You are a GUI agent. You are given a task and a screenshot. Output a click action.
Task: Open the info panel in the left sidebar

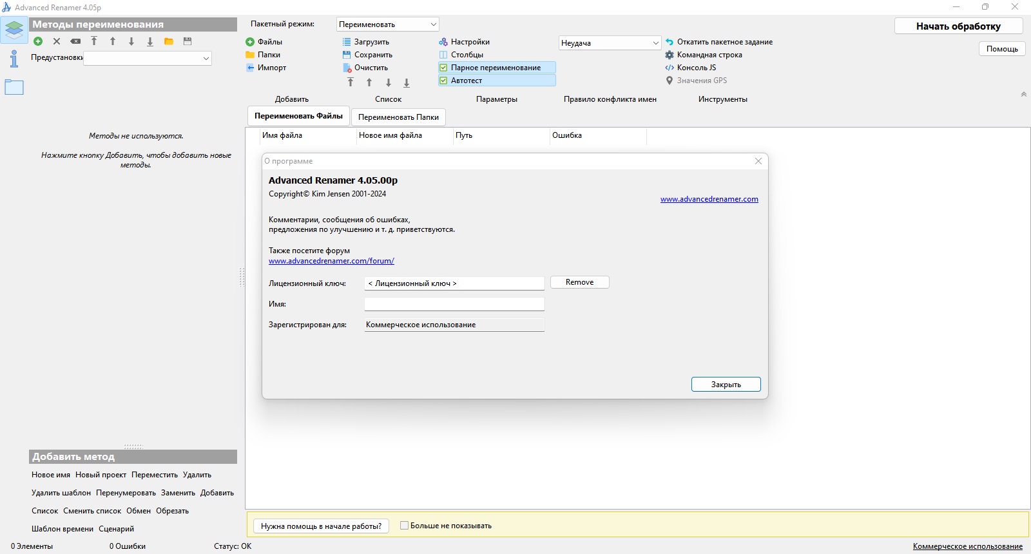click(14, 59)
